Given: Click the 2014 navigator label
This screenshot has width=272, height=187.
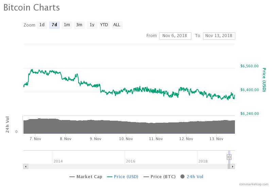Looking at the screenshot, I should 58,161.
